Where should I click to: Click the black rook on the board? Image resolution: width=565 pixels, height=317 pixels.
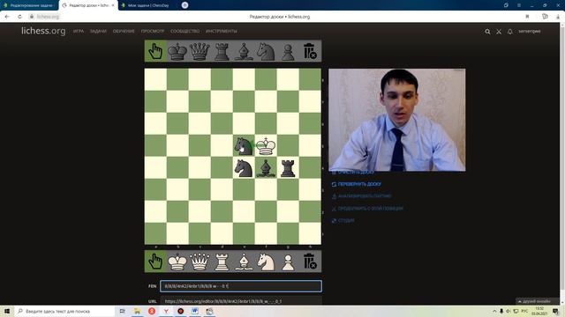point(288,168)
